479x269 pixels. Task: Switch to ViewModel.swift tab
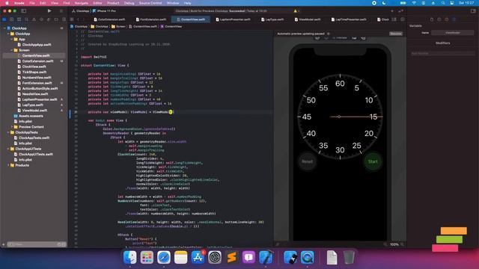[x=308, y=19]
